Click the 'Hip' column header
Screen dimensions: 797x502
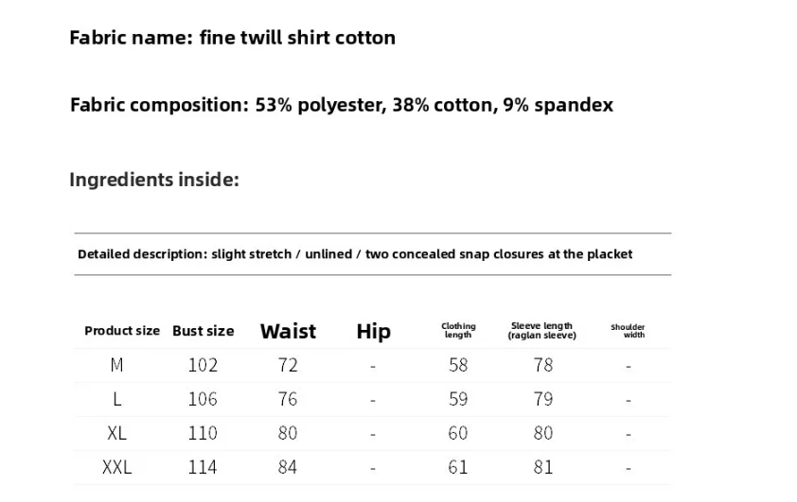[373, 331]
